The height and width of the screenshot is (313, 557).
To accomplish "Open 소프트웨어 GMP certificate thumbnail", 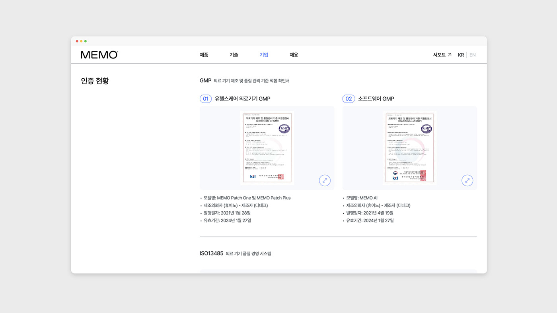I will (x=410, y=148).
